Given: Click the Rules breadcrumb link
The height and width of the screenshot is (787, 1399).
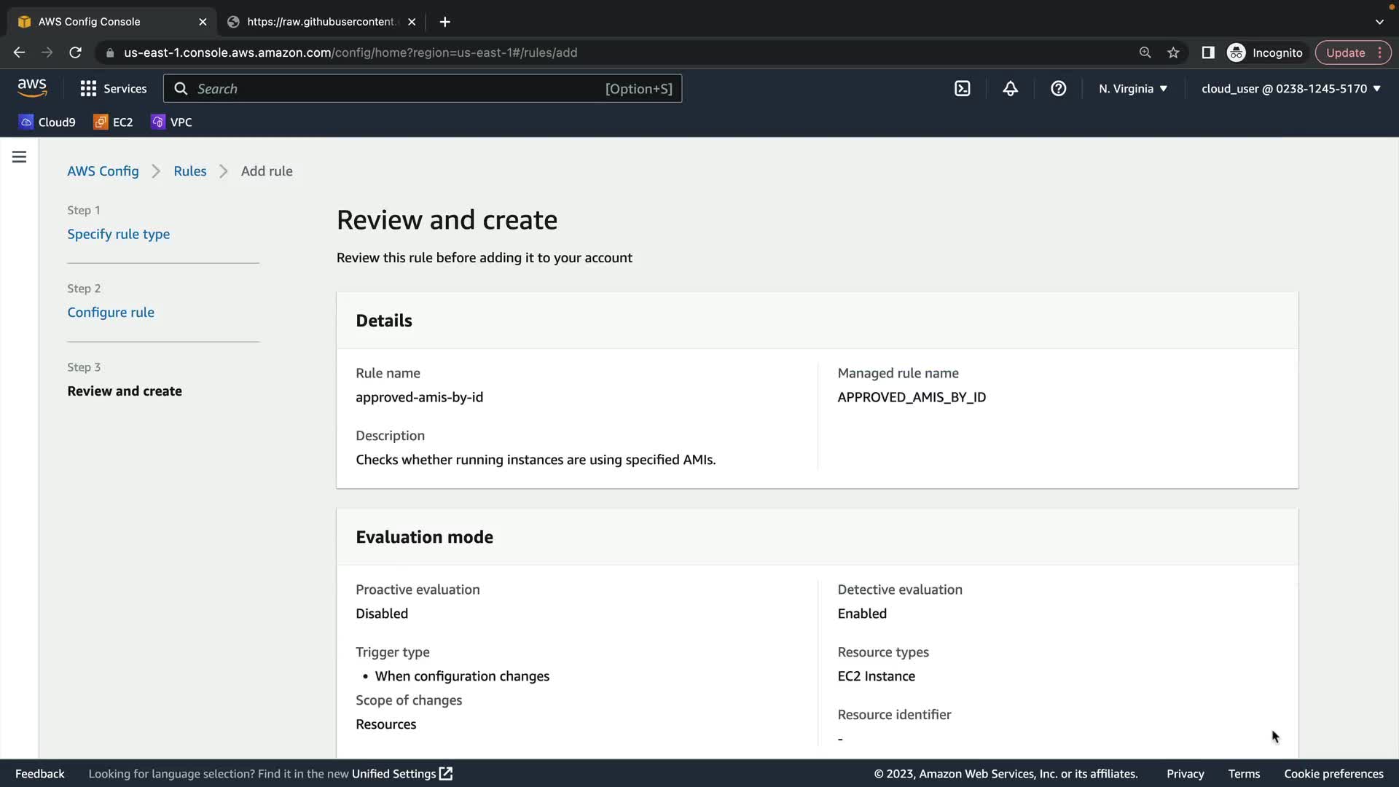Looking at the screenshot, I should pyautogui.click(x=189, y=171).
